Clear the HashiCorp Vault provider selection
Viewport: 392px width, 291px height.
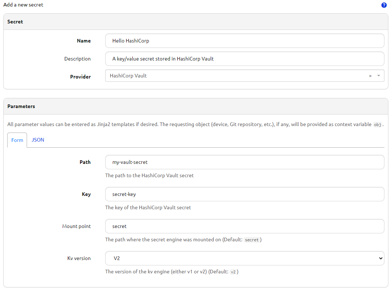370,76
